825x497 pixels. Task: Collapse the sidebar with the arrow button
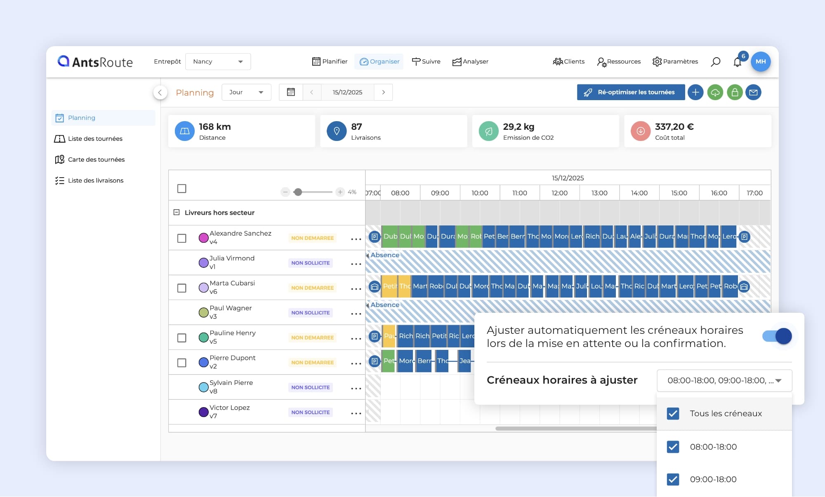(160, 92)
